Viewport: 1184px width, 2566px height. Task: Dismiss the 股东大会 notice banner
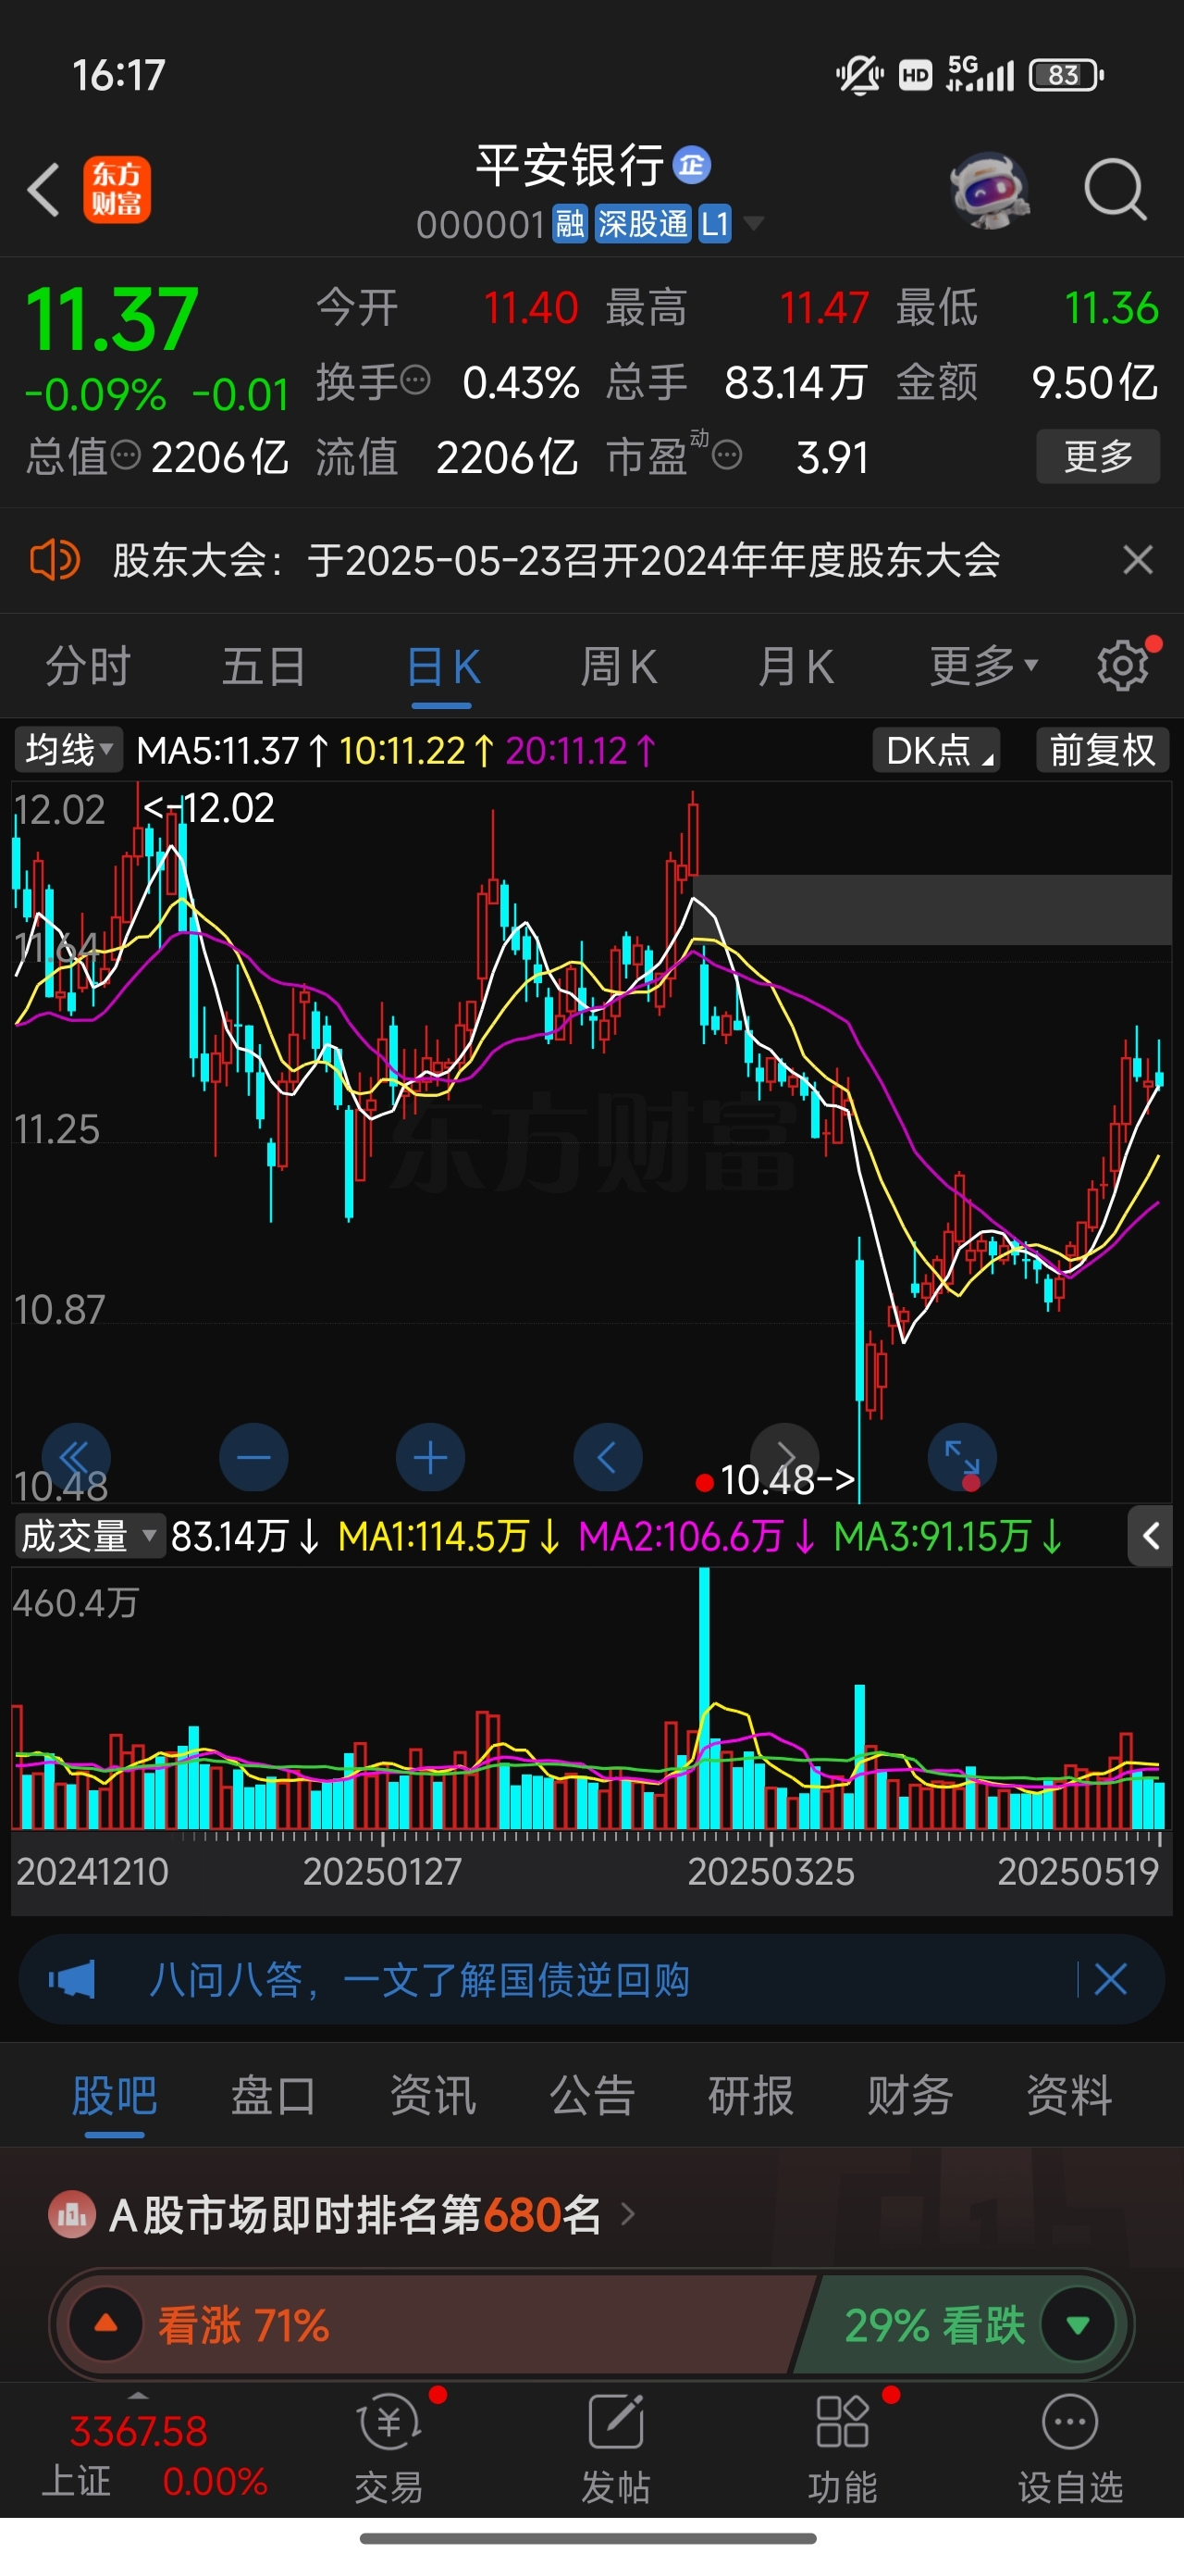[x=1137, y=560]
